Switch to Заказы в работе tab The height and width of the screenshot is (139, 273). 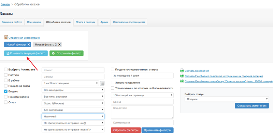tap(12, 22)
